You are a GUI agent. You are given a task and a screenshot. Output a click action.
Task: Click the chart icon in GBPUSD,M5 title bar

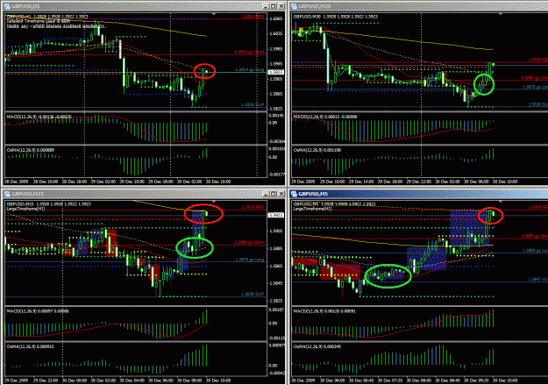pyautogui.click(x=294, y=193)
